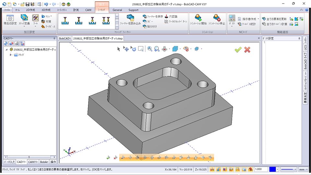The image size is (311, 175).
Task: Collapse the 250822 root tree node
Action: (6, 50)
